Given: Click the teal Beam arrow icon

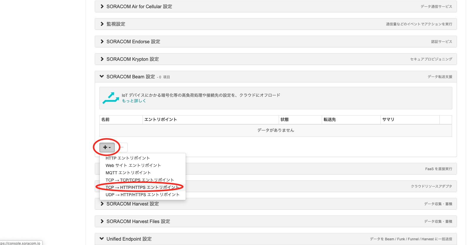Looking at the screenshot, I should click(x=111, y=98).
